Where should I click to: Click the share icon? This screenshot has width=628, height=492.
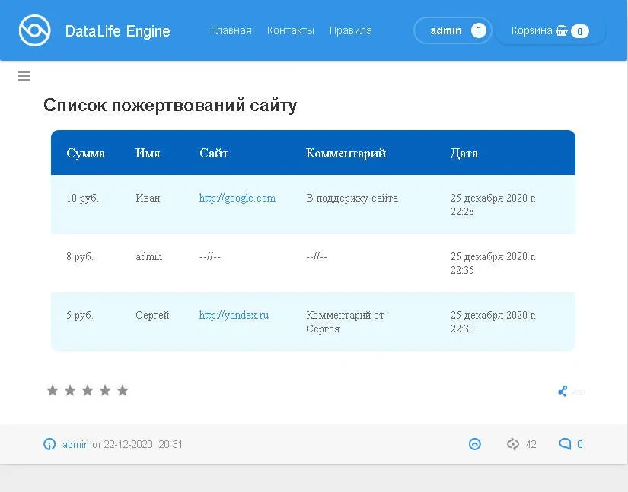pyautogui.click(x=563, y=391)
